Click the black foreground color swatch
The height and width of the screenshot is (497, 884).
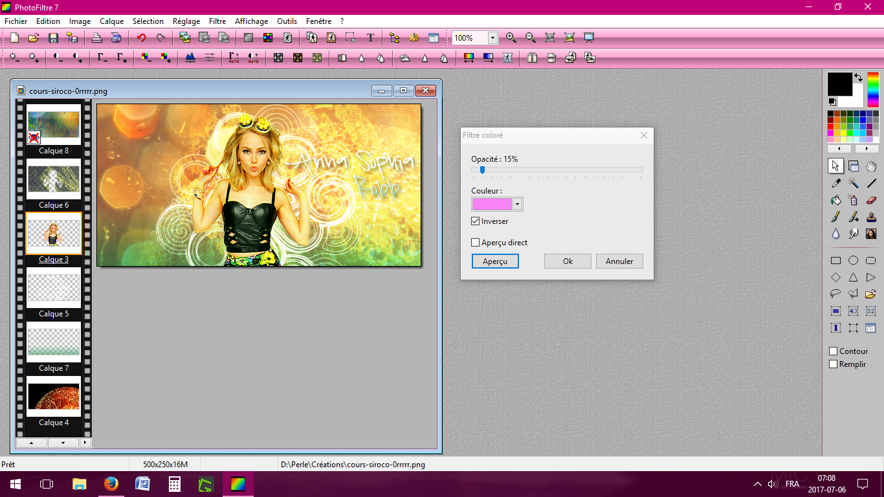point(840,84)
